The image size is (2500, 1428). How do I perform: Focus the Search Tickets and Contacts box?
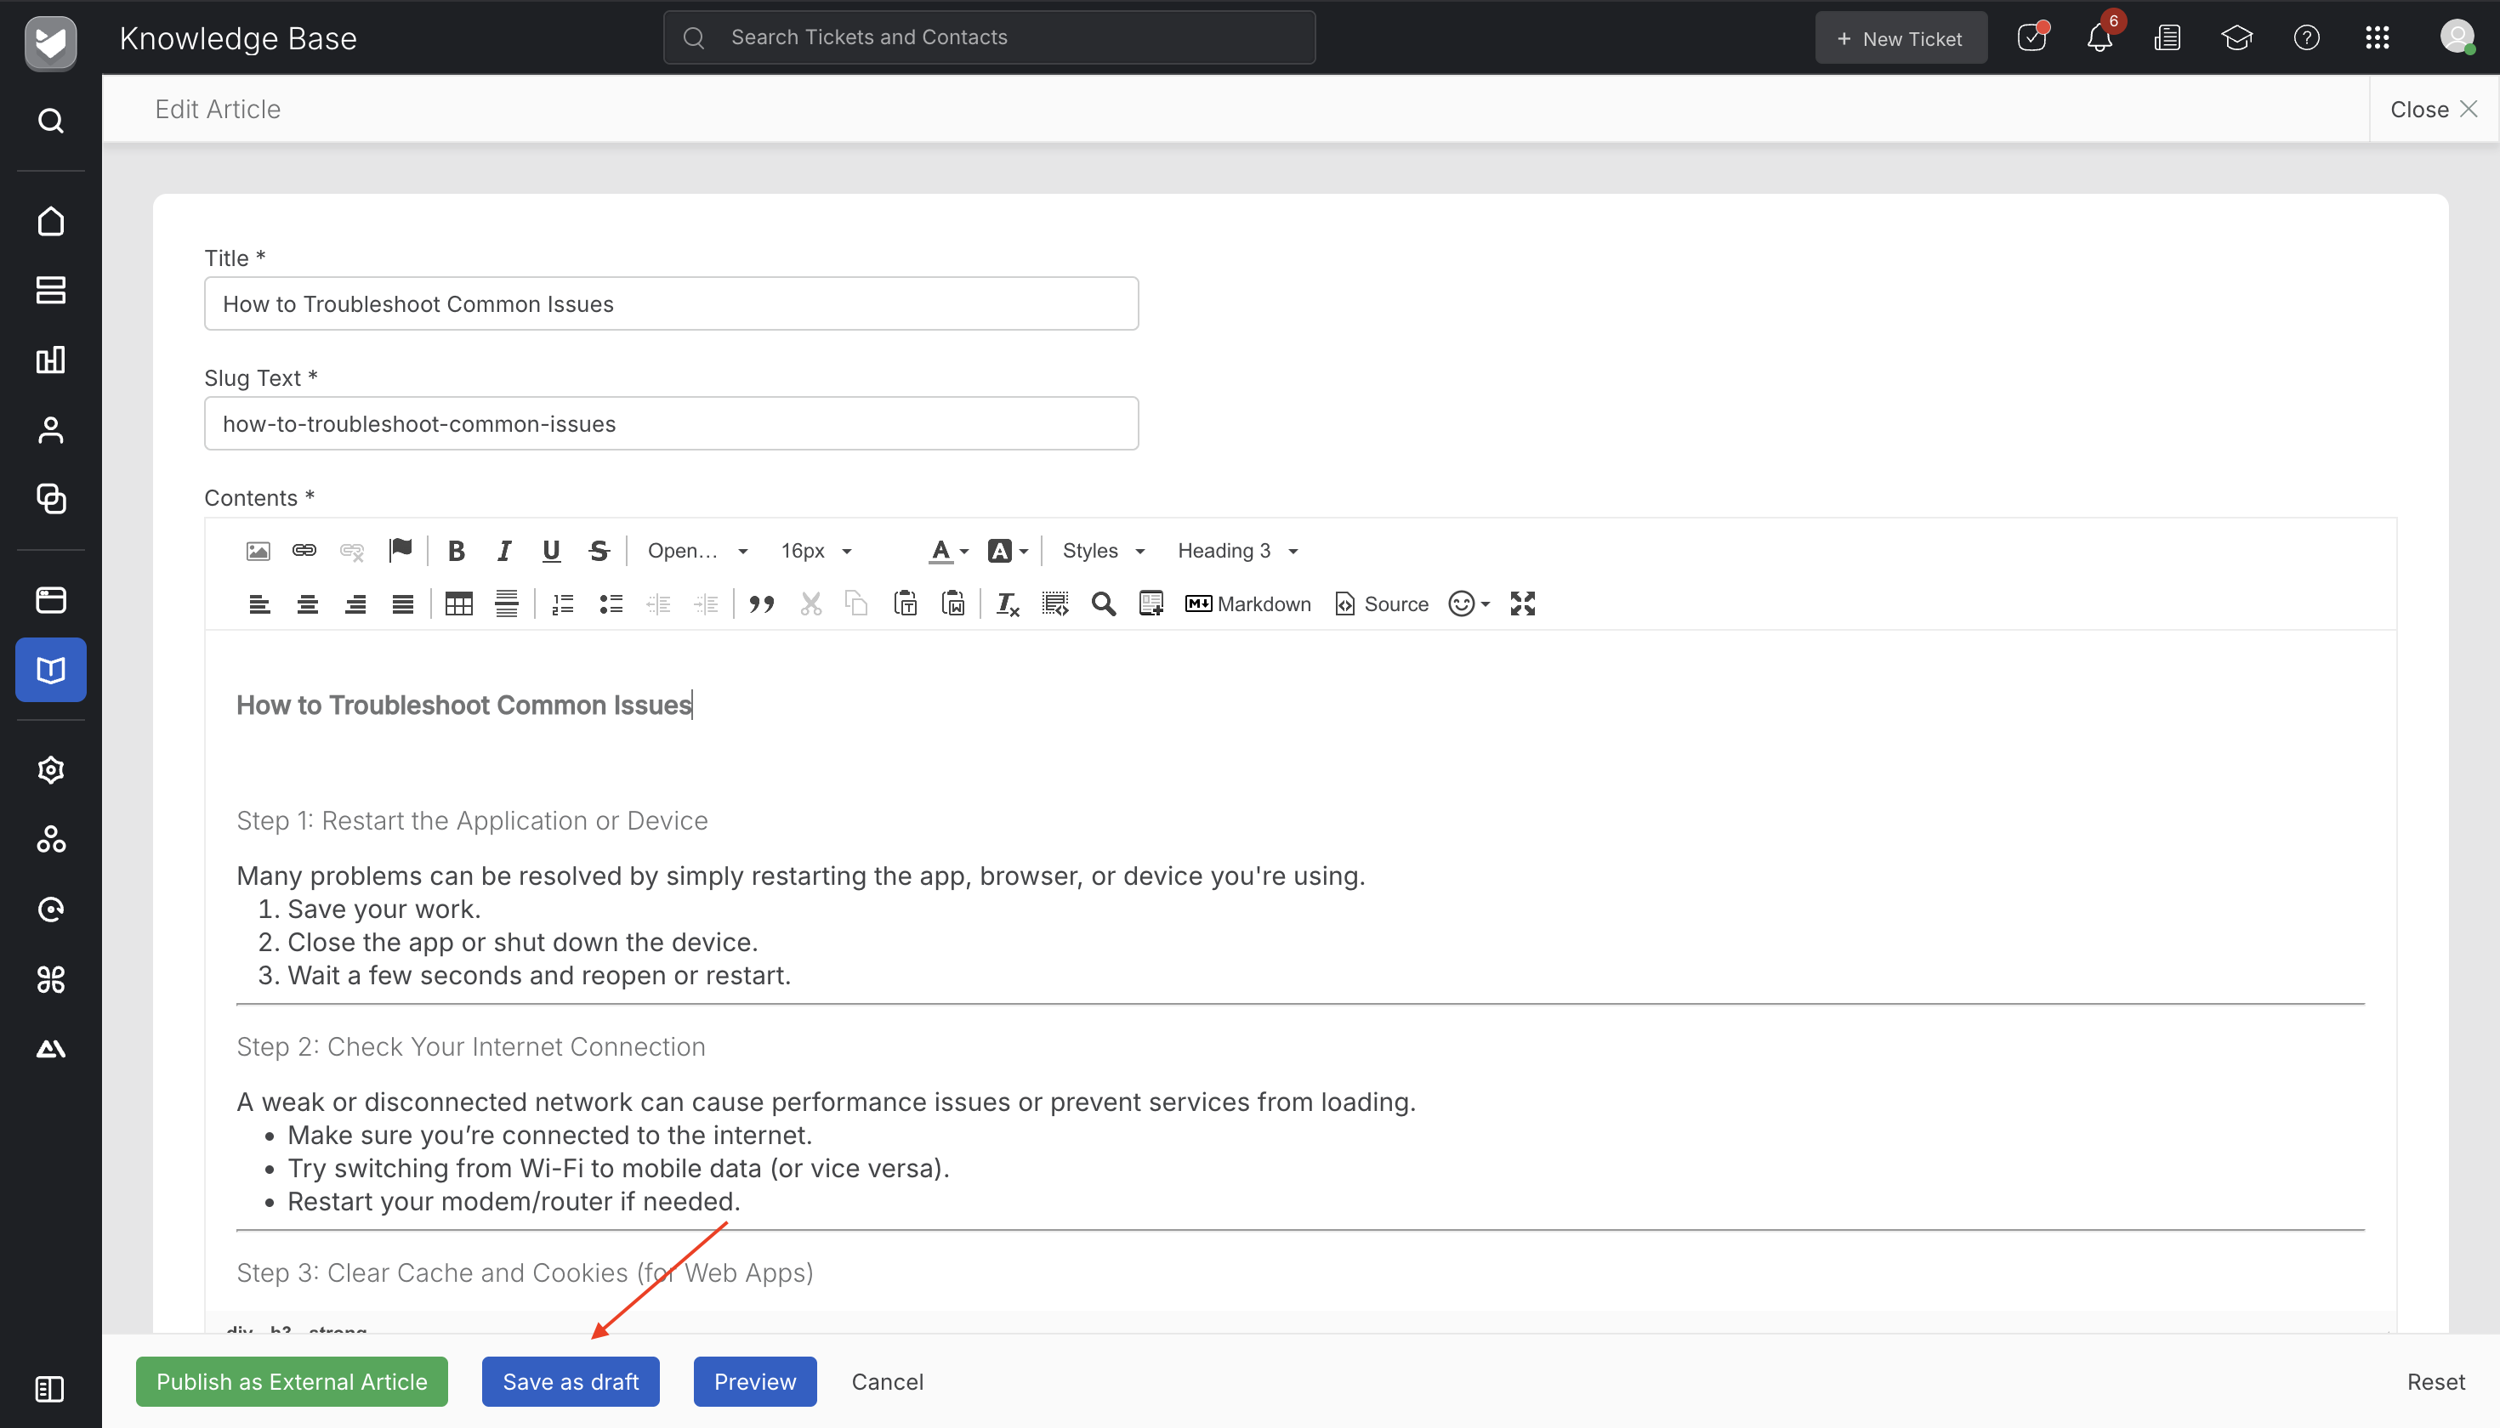point(989,37)
